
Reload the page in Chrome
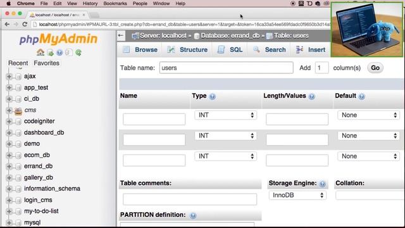[x=25, y=24]
